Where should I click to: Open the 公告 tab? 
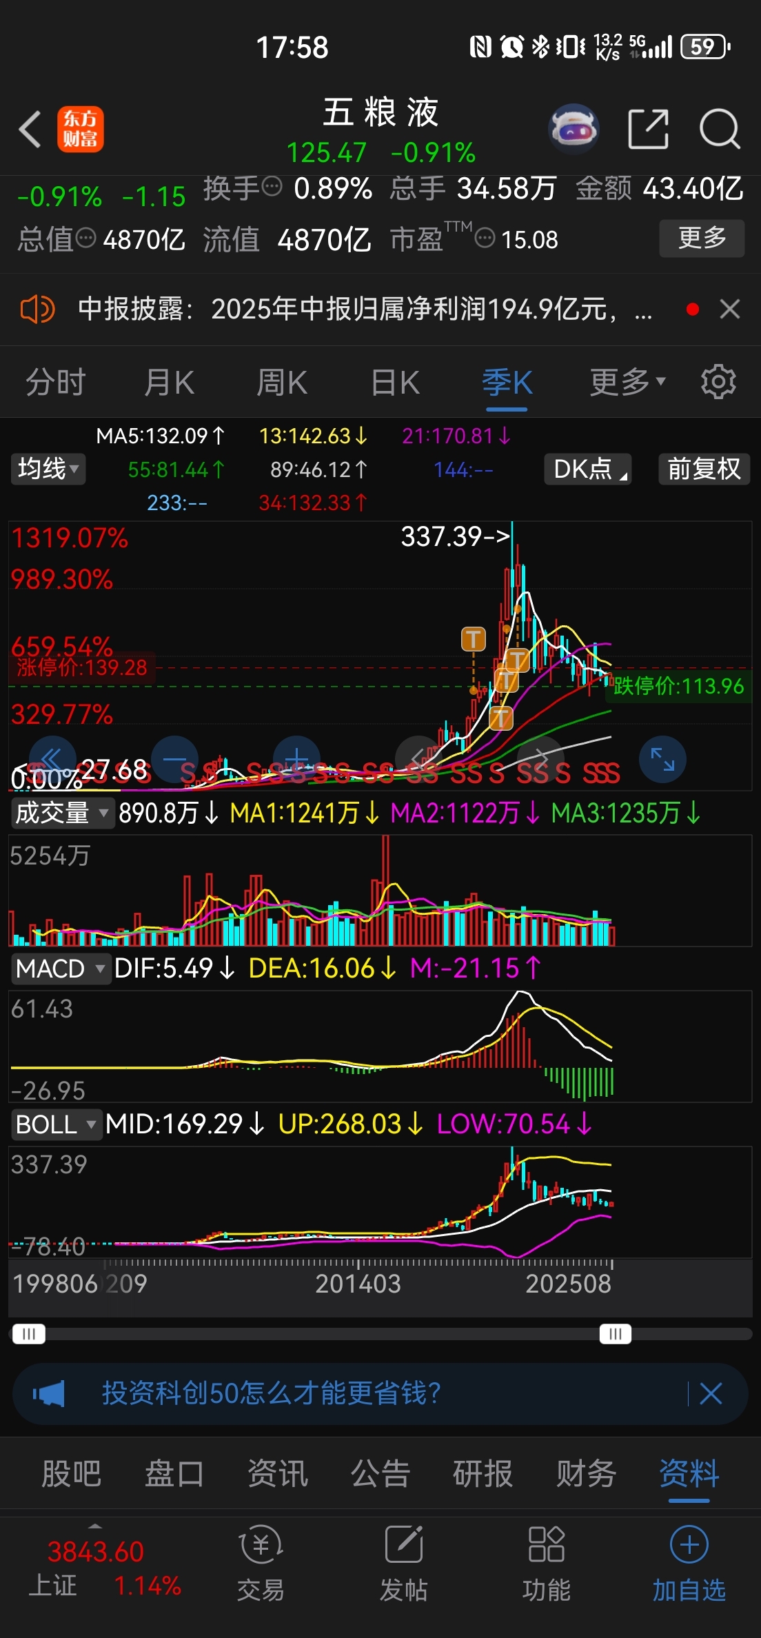coord(380,1475)
